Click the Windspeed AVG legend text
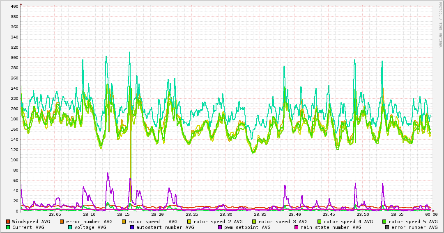The height and width of the screenshot is (233, 444). [x=31, y=222]
